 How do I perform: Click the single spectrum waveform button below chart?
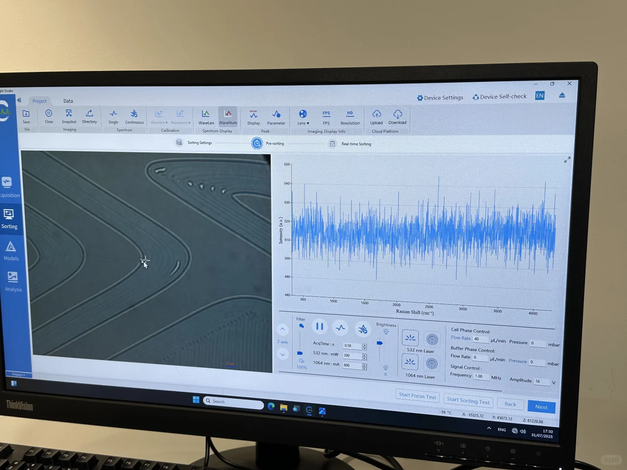coord(340,328)
